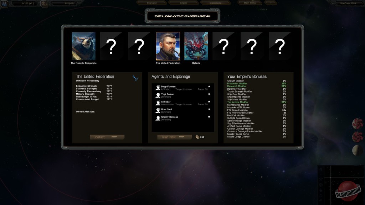Viewport: 365px width, 205px height.
Task: Click the Contact button
Action: coord(107,137)
